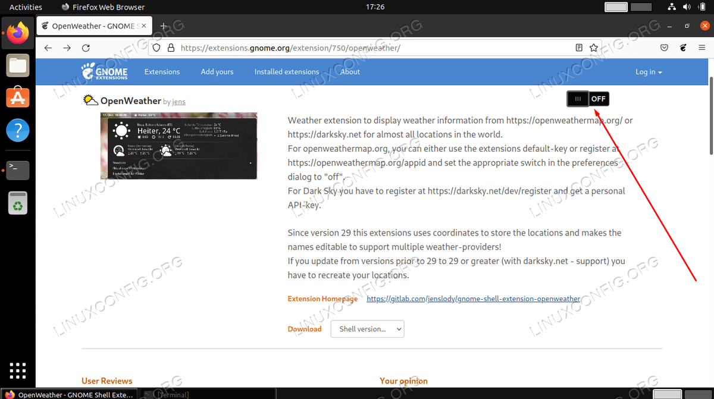The width and height of the screenshot is (714, 399).
Task: Open GNOME Shell integration extension icon
Action: tap(684, 48)
